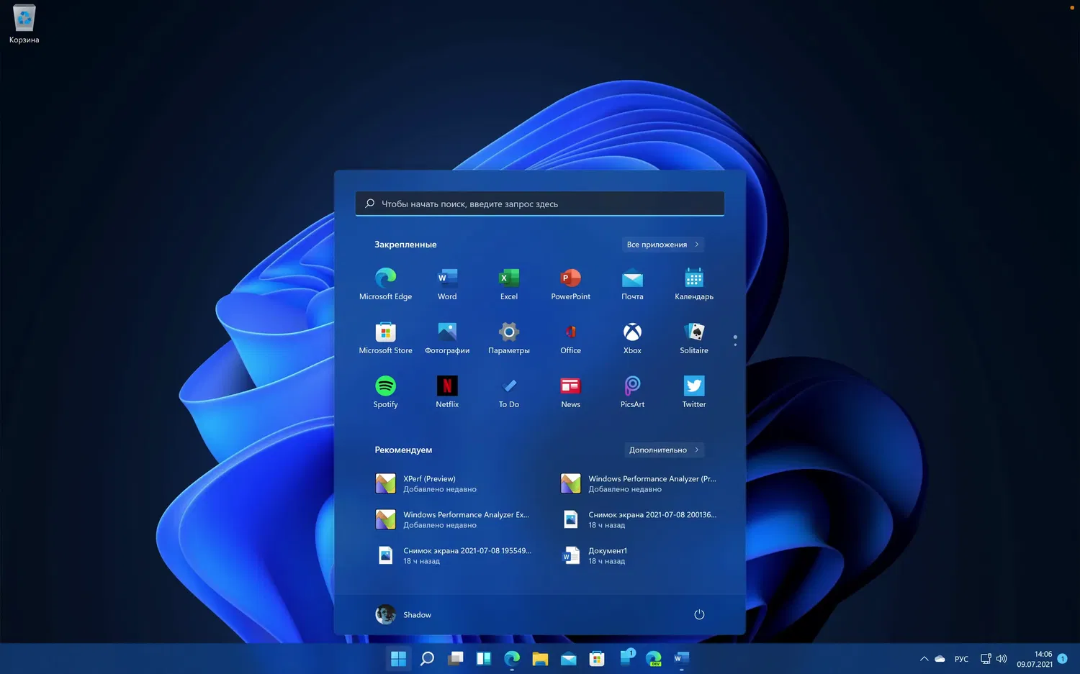Open Mail from the taskbar
This screenshot has height=674, width=1080.
point(568,658)
